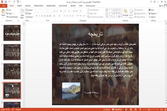The height and width of the screenshot is (111, 167).
Task: Select slide 3 thumbnail
Action: 12,71
